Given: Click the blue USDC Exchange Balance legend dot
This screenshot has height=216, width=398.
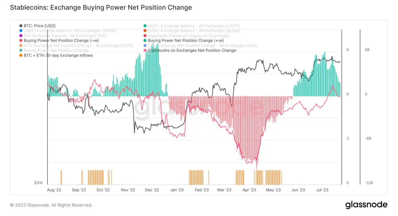Looking at the screenshot, I should click(21, 31).
